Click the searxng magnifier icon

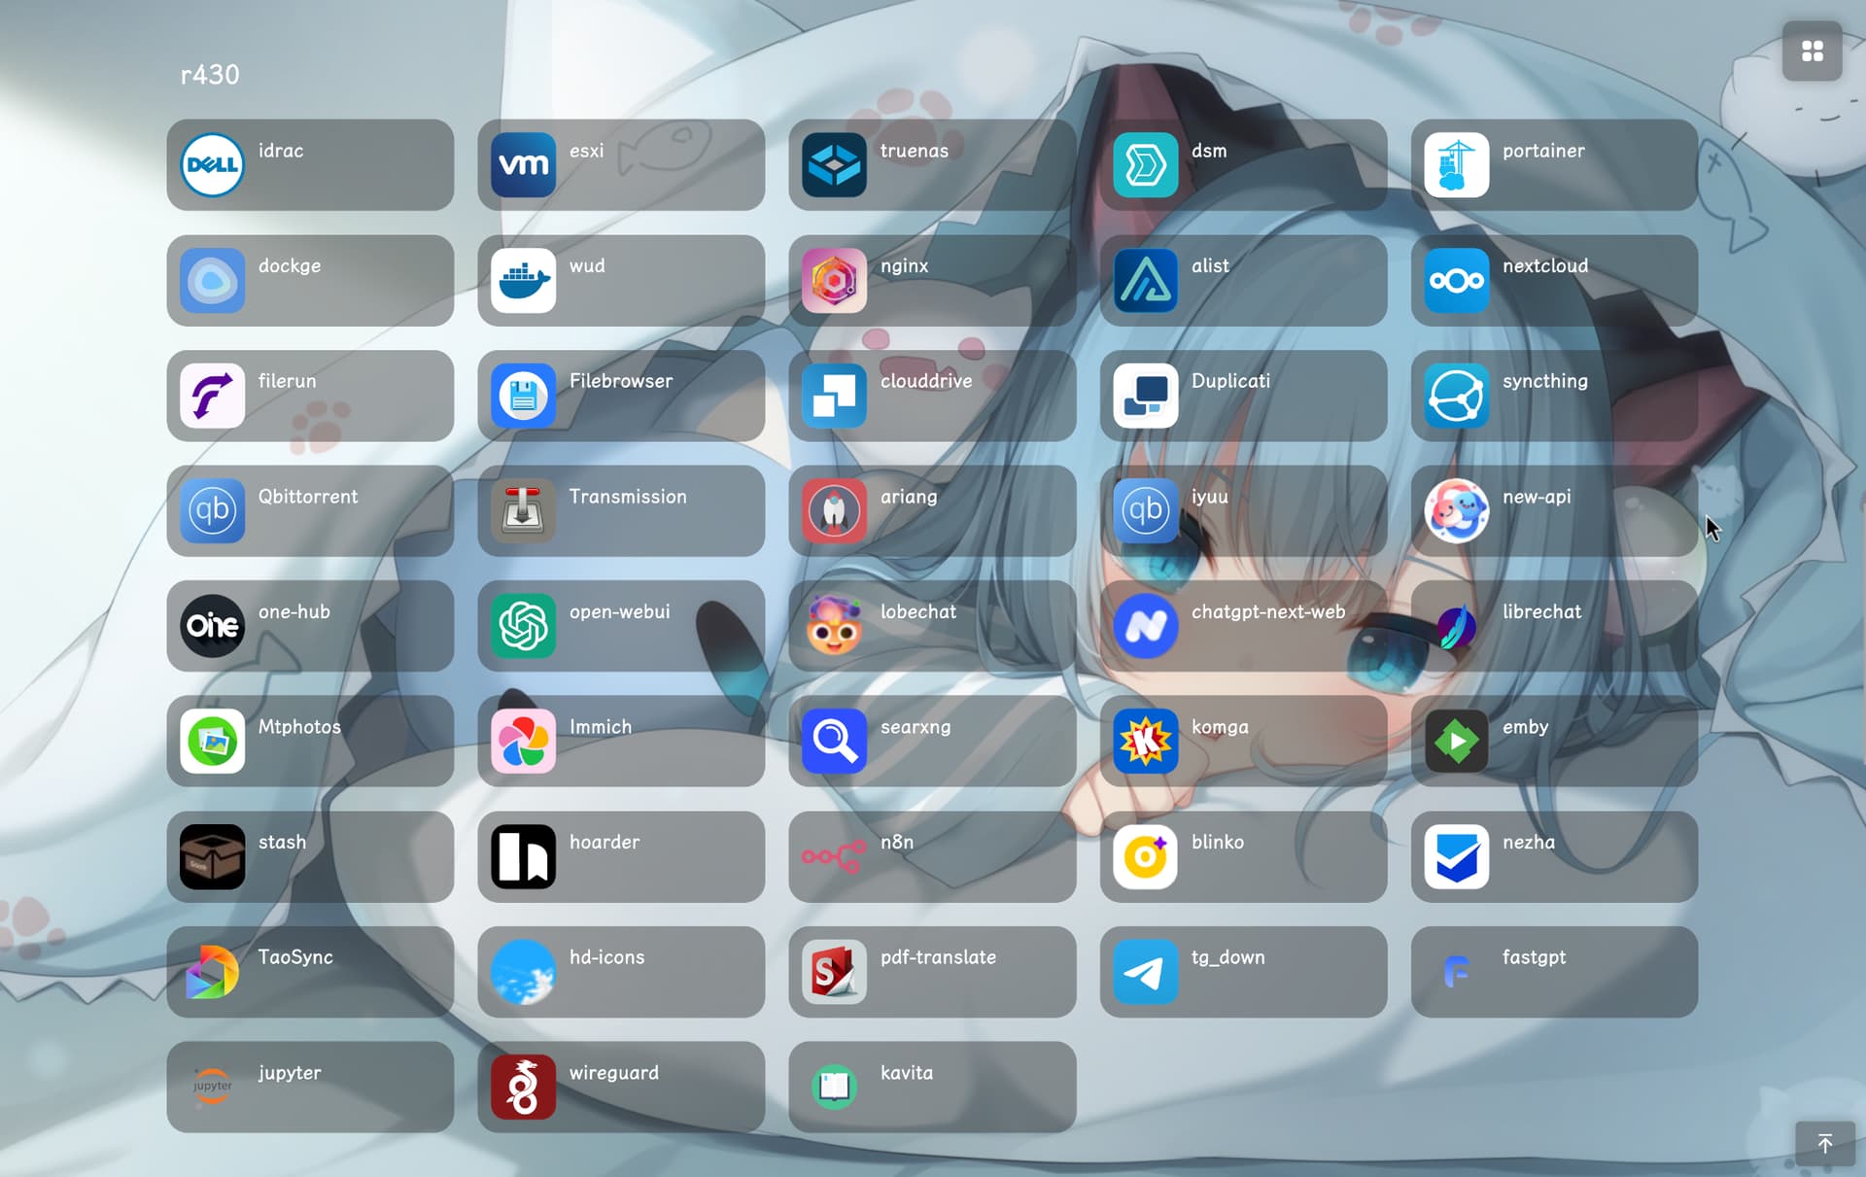tap(834, 742)
